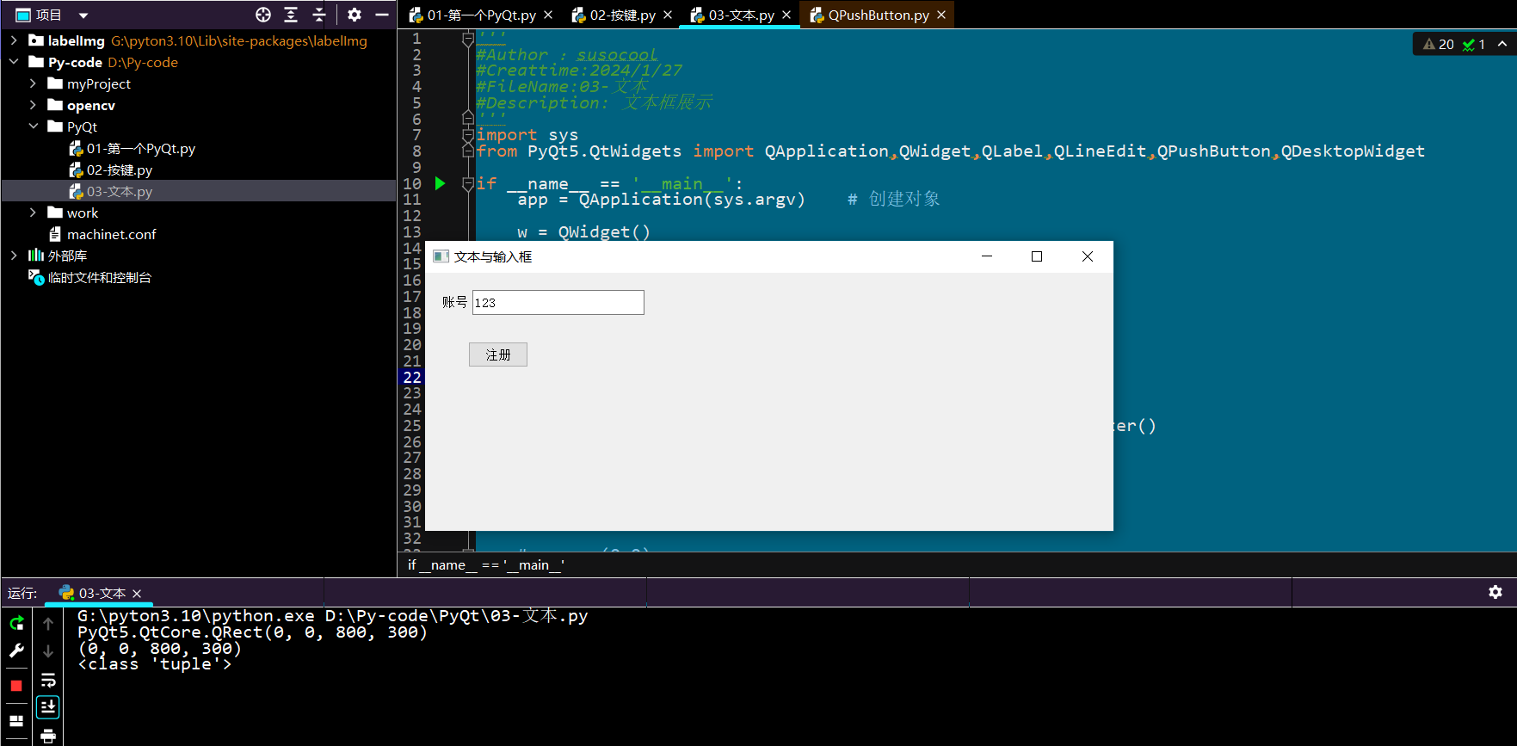Viewport: 1517px width, 746px height.
Task: Collapse the PyQt folder
Action: (33, 126)
